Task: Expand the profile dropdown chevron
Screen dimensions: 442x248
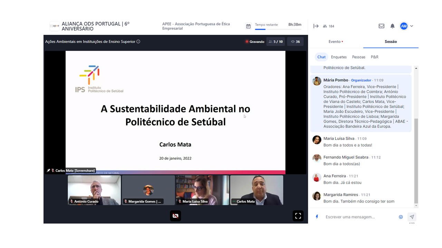Action: coord(412,26)
